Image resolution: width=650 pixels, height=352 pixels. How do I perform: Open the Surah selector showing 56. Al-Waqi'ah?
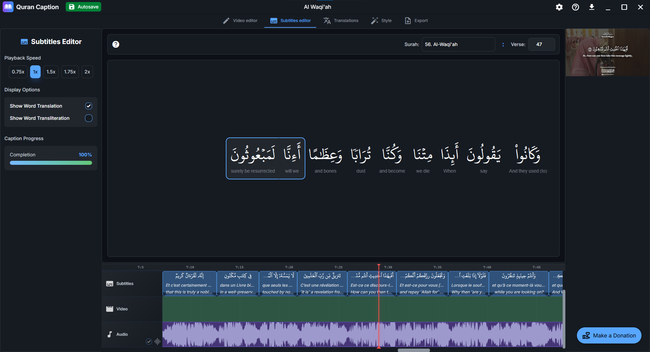(x=458, y=44)
